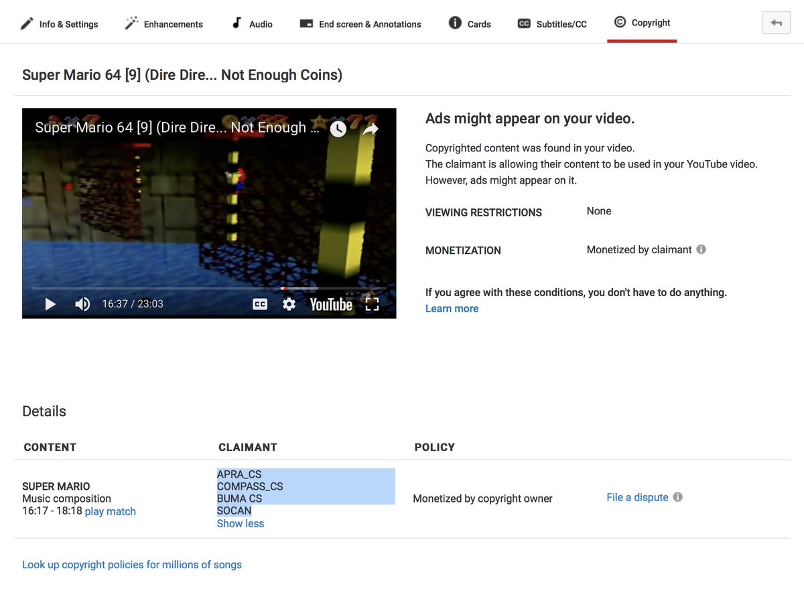Click File a dispute link

pos(637,497)
